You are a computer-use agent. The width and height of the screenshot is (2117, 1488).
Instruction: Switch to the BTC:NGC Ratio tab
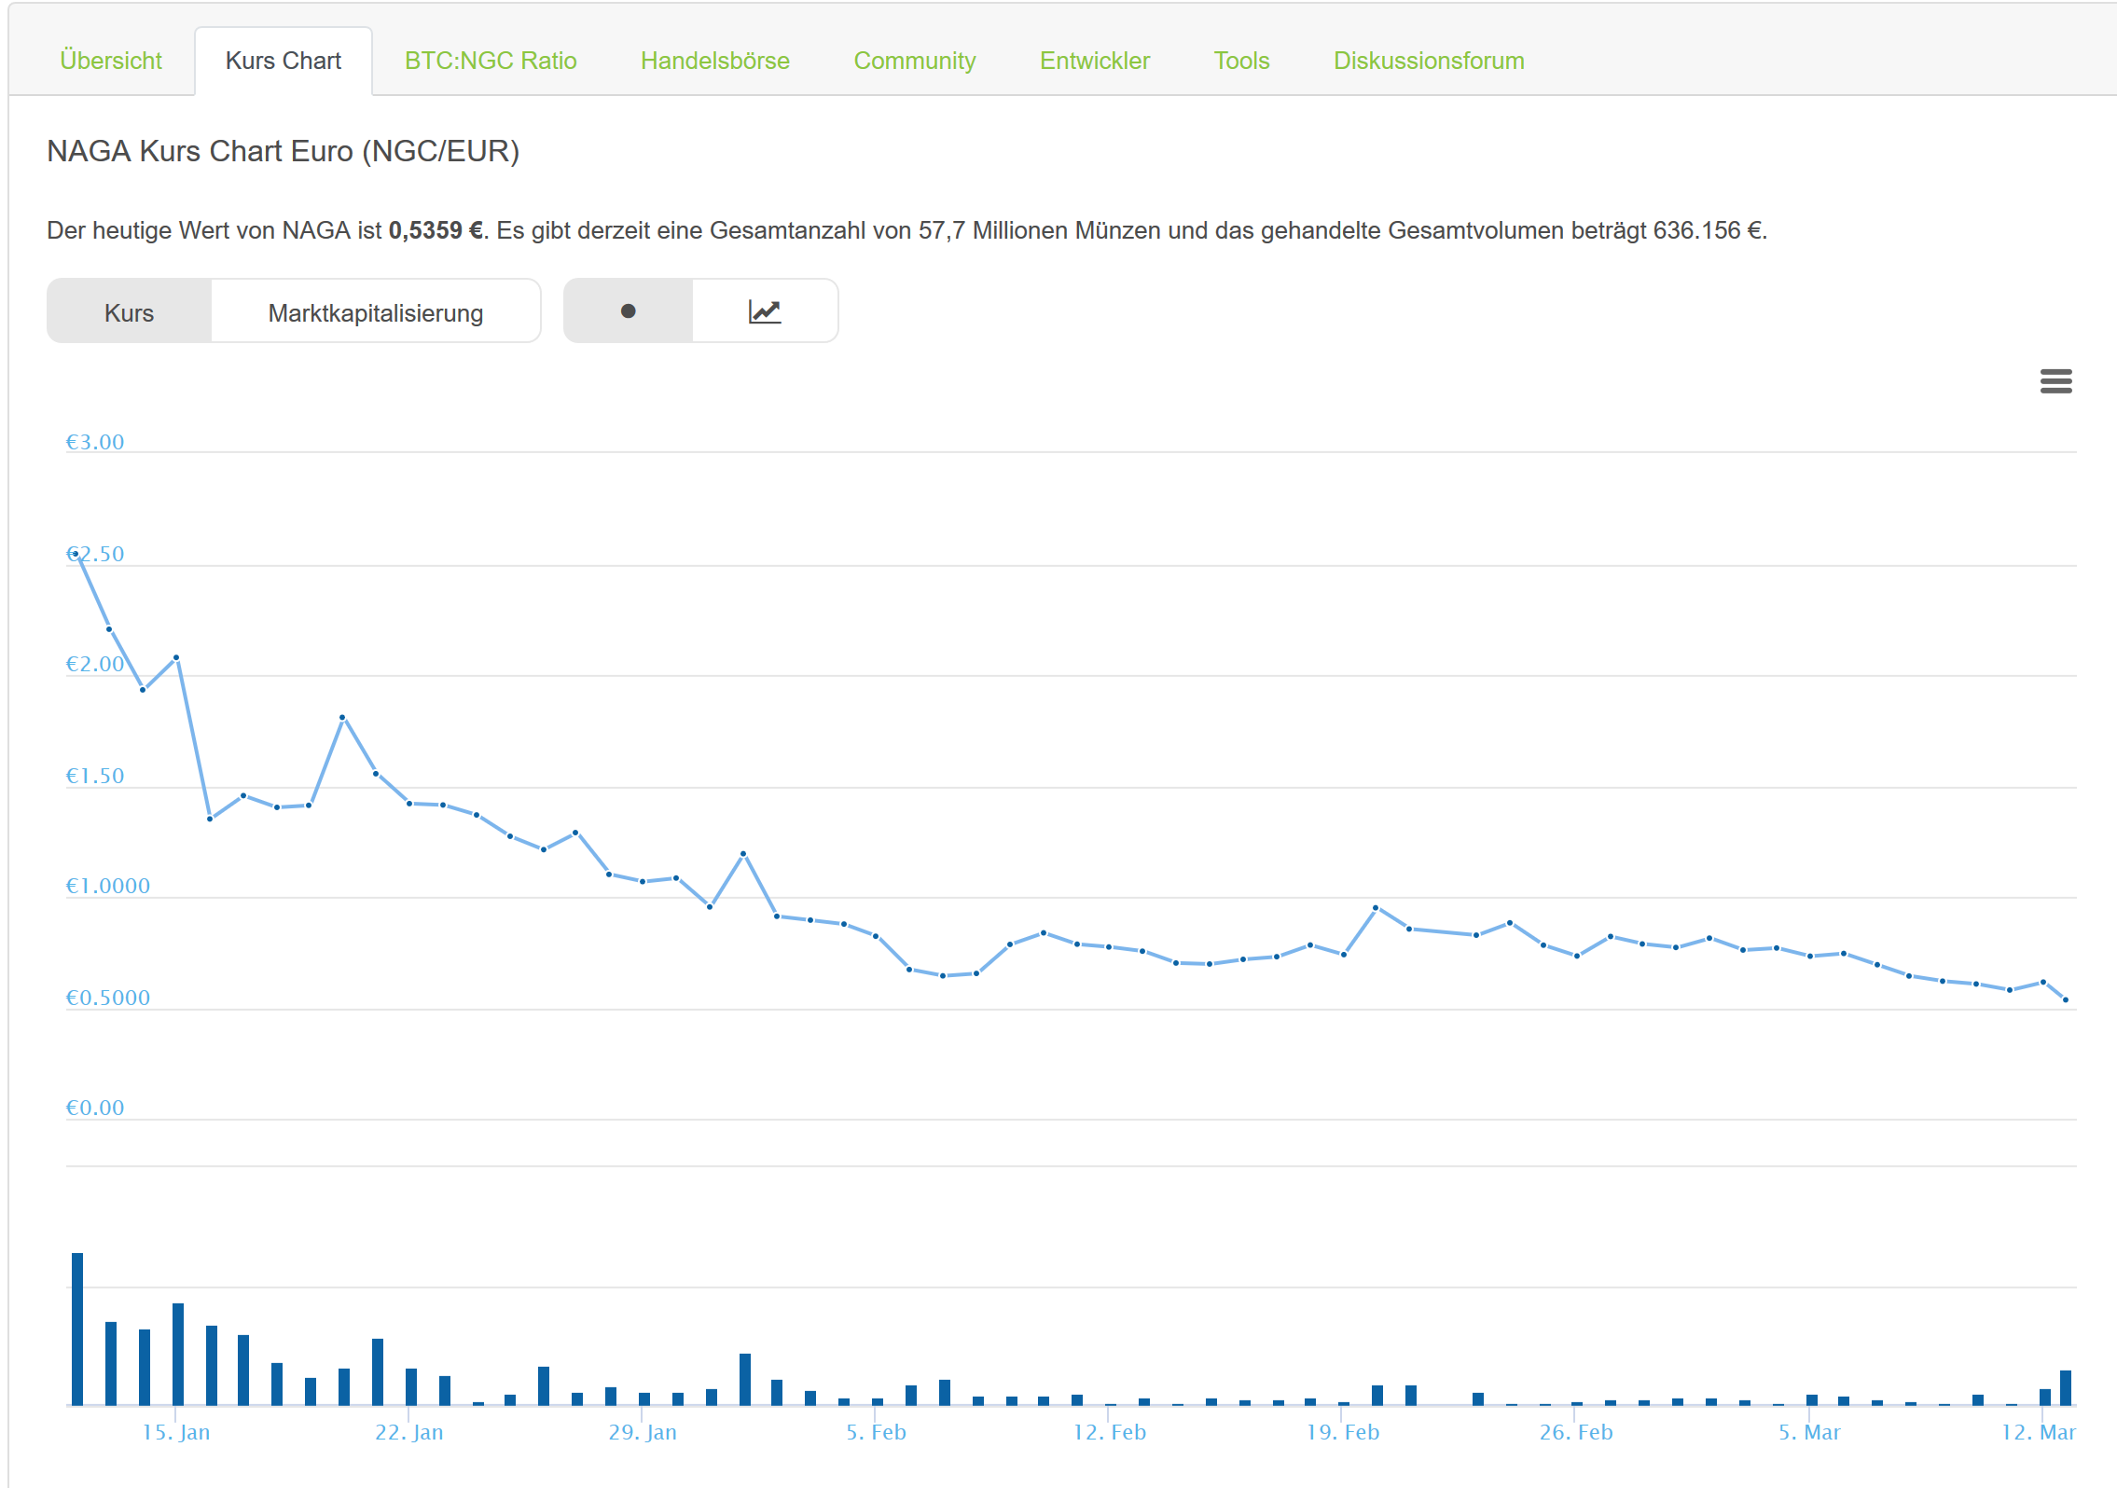pos(491,60)
